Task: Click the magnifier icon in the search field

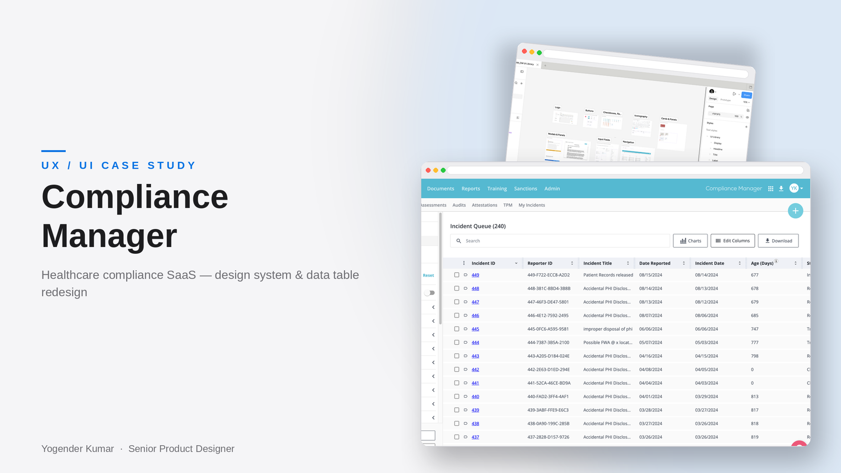Action: tap(458, 241)
